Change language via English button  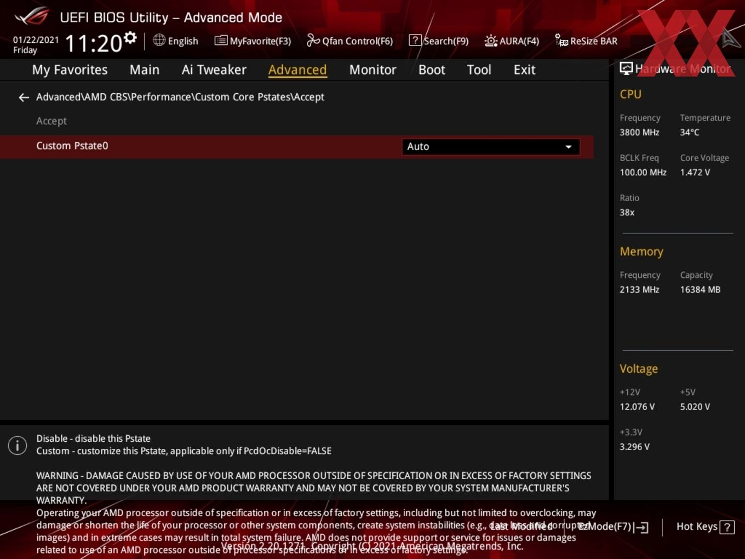point(183,41)
